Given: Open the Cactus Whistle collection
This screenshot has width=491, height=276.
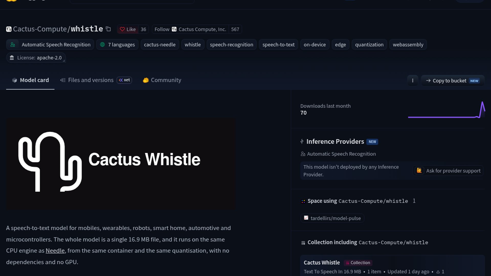Looking at the screenshot, I should tap(322, 262).
